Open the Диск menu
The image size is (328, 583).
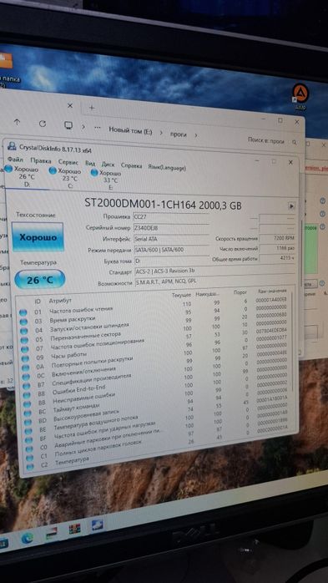[108, 164]
